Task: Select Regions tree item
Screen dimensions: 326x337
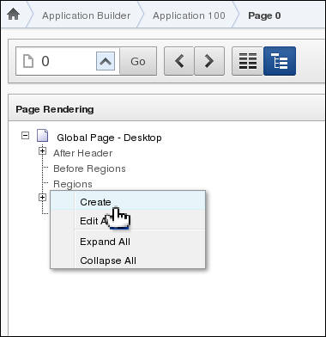Action: pyautogui.click(x=73, y=184)
